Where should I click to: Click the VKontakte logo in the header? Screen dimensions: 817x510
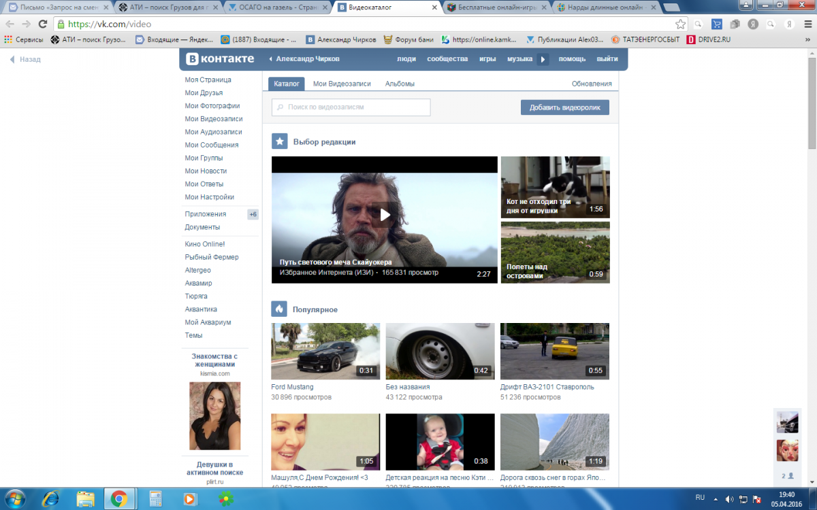[x=220, y=58]
